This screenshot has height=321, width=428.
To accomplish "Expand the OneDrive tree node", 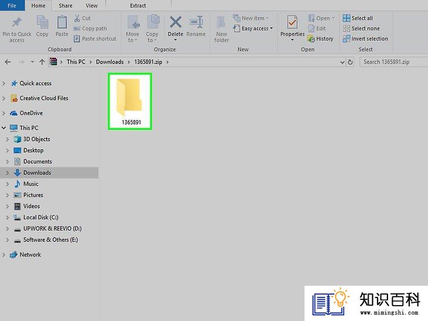I will pyautogui.click(x=4, y=113).
